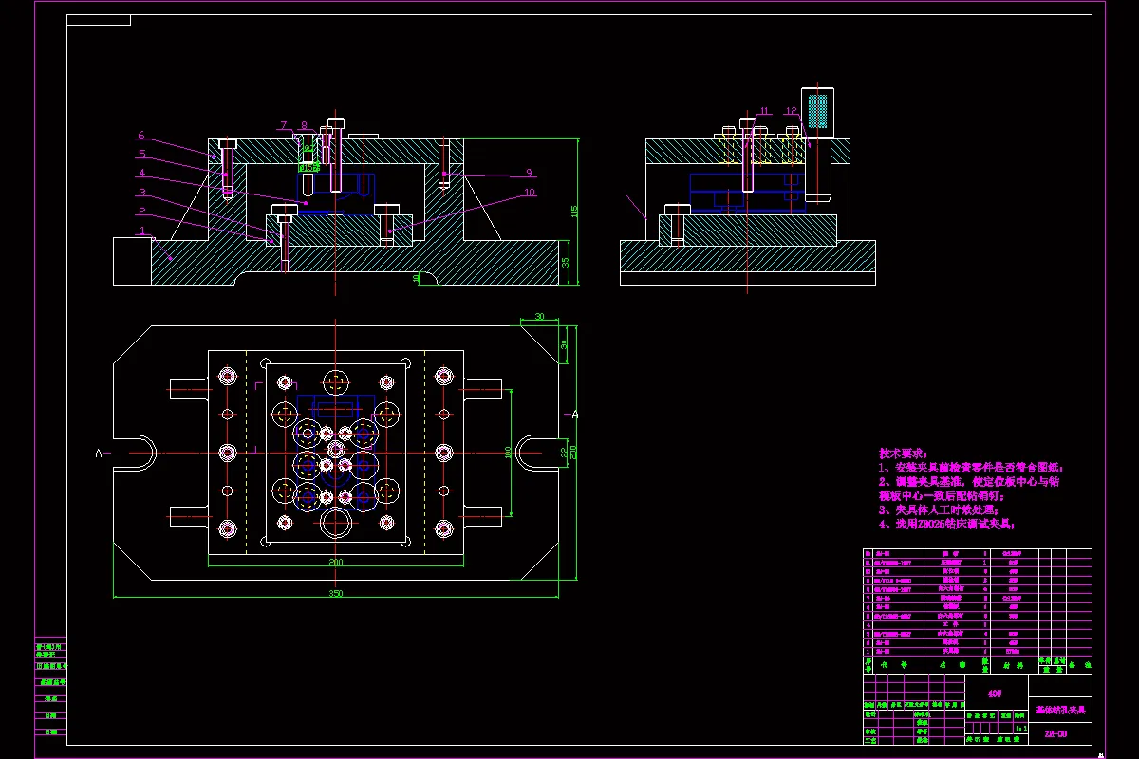This screenshot has width=1139, height=759.
Task: Select part callout number 6
Action: [x=140, y=136]
